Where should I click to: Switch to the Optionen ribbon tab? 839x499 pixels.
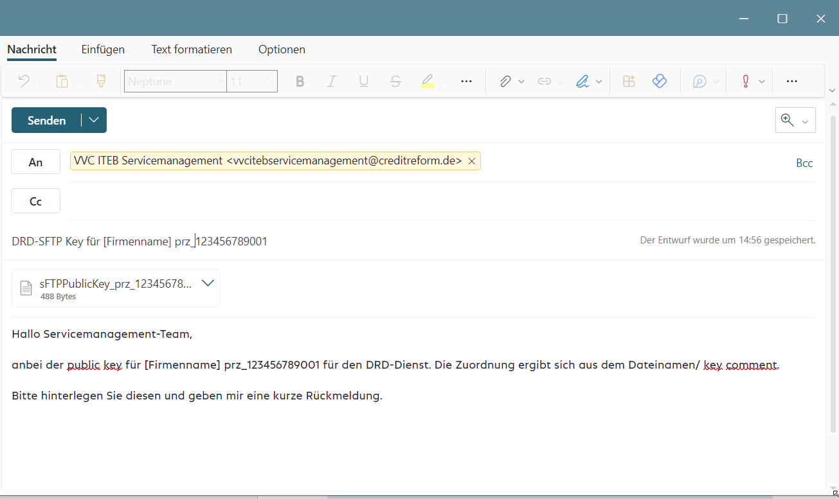[x=282, y=49]
